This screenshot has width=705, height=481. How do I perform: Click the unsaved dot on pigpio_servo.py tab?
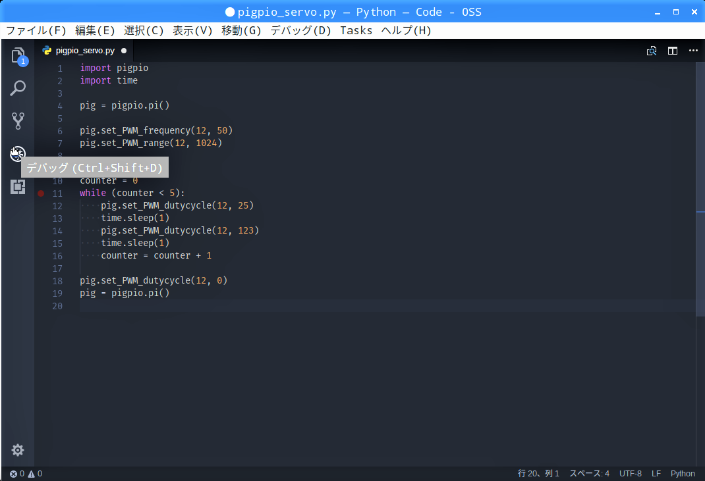coord(124,51)
